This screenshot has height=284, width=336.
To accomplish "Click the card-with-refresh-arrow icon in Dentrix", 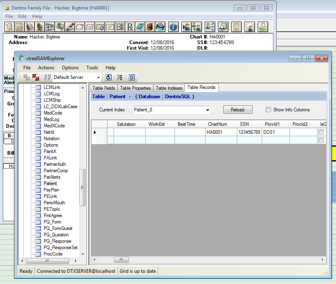I will click(x=100, y=27).
